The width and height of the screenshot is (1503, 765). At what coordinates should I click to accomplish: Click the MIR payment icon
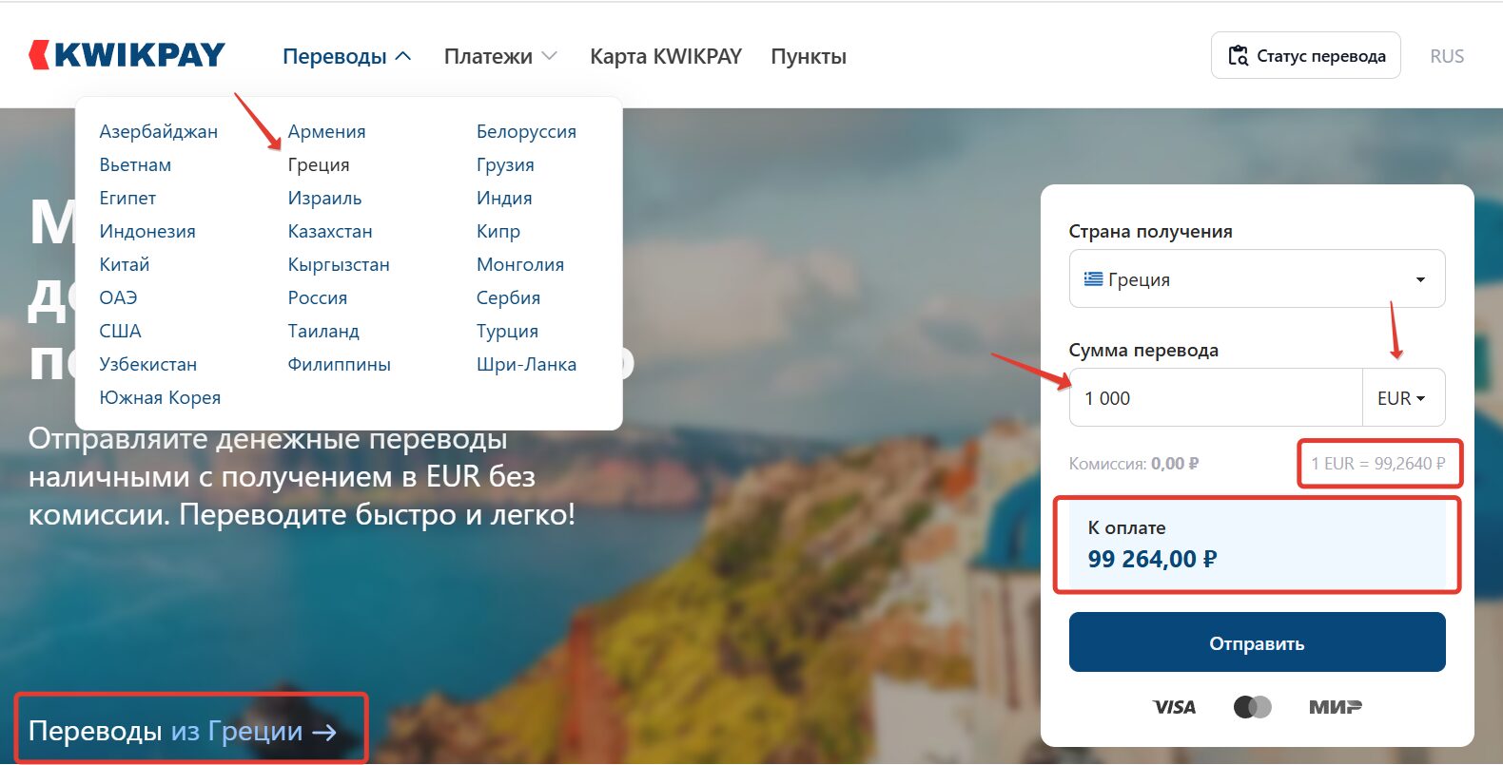click(x=1335, y=707)
